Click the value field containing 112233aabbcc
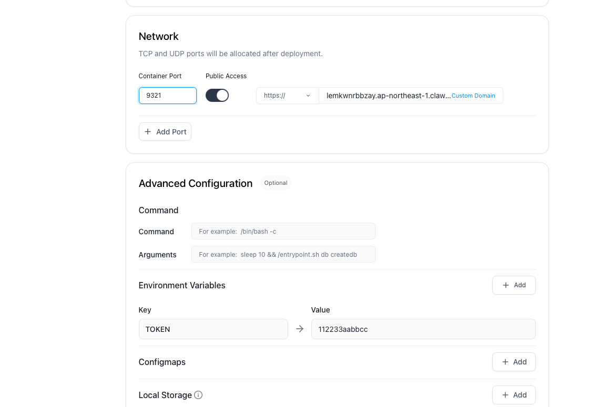The height and width of the screenshot is (407, 600). click(x=423, y=329)
